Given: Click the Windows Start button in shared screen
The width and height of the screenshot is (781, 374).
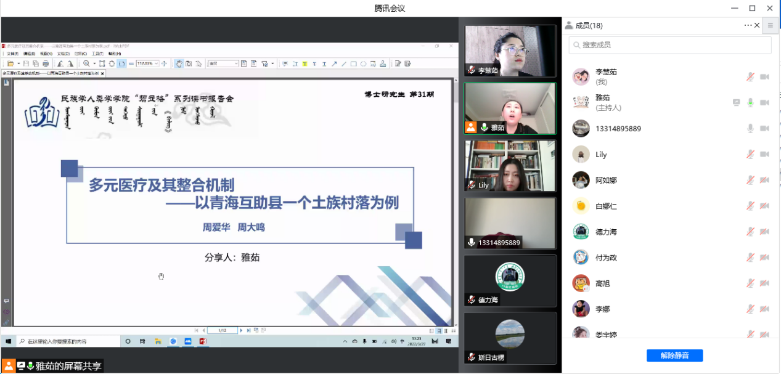Looking at the screenshot, I should click(x=9, y=341).
